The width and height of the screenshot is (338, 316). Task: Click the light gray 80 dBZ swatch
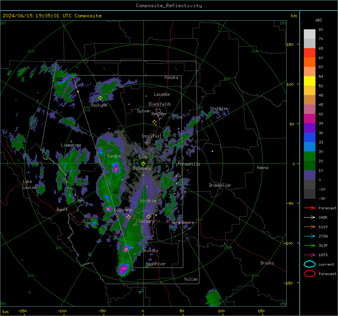click(309, 34)
